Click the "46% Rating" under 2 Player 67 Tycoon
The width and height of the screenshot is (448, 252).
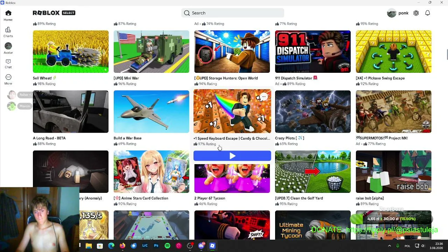[x=208, y=204]
